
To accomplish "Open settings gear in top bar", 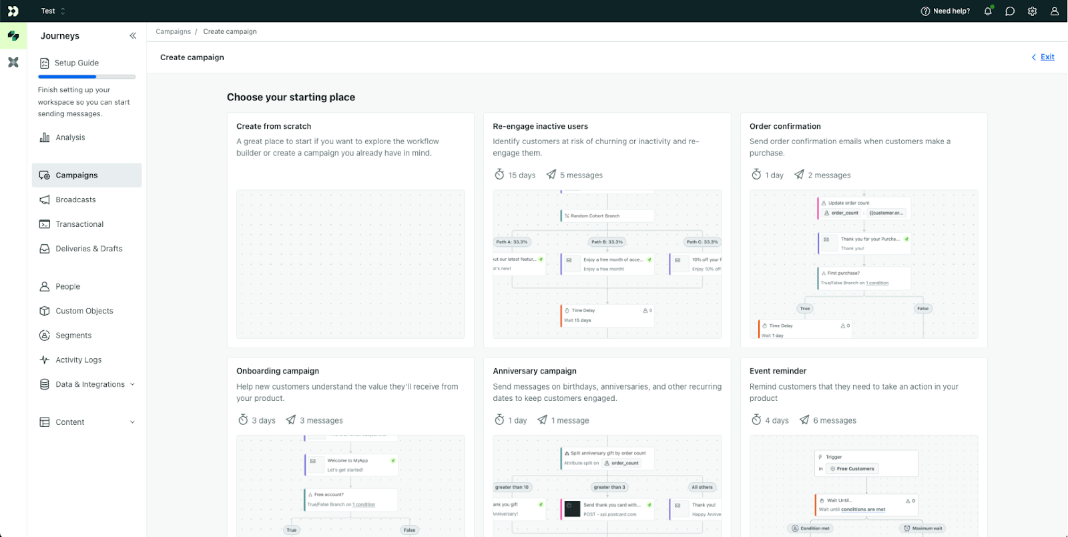I will click(x=1032, y=11).
